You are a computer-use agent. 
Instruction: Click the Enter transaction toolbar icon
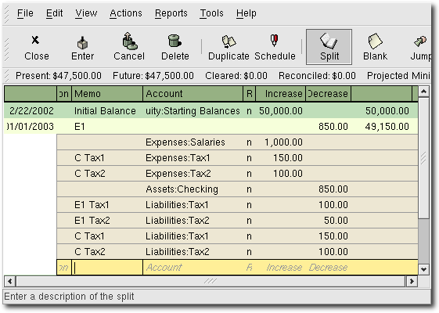pos(82,42)
